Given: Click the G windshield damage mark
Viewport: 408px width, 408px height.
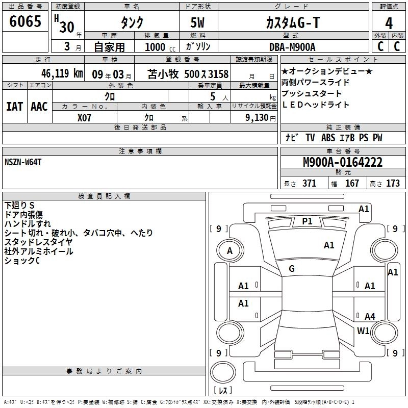Looking at the screenshot, I should [292, 269].
